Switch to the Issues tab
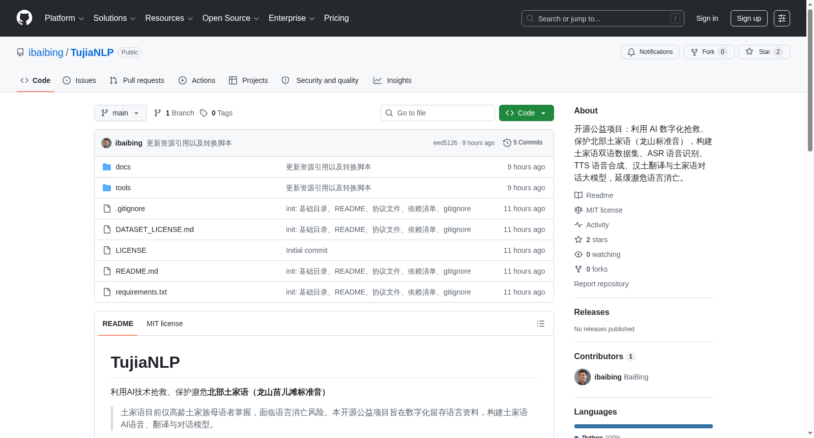This screenshot has width=814, height=438. [79, 80]
